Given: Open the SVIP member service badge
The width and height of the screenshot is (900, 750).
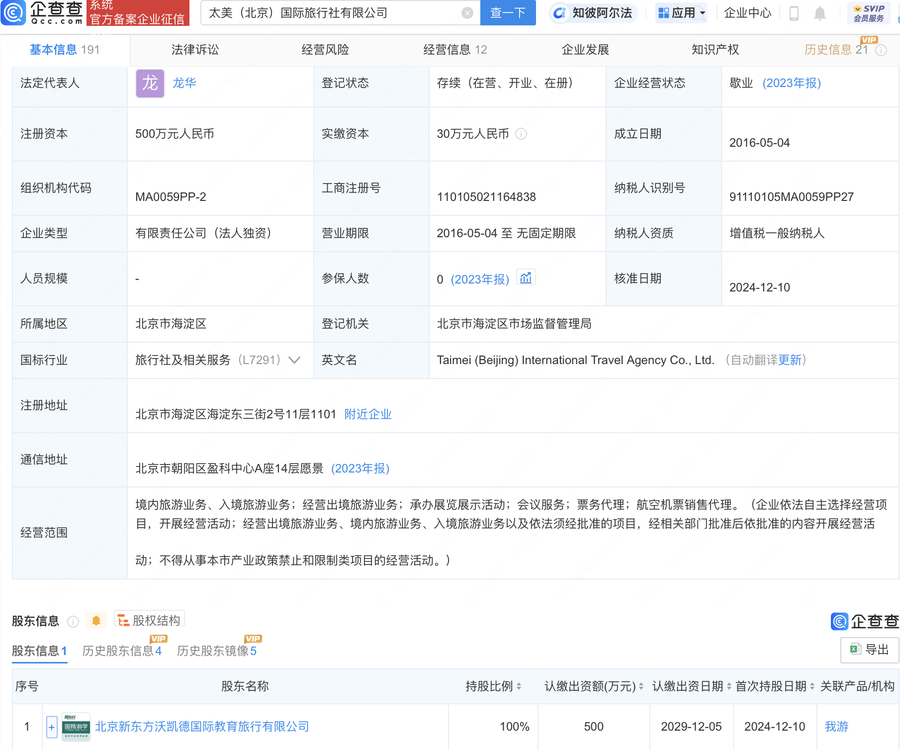Looking at the screenshot, I should pos(869,13).
